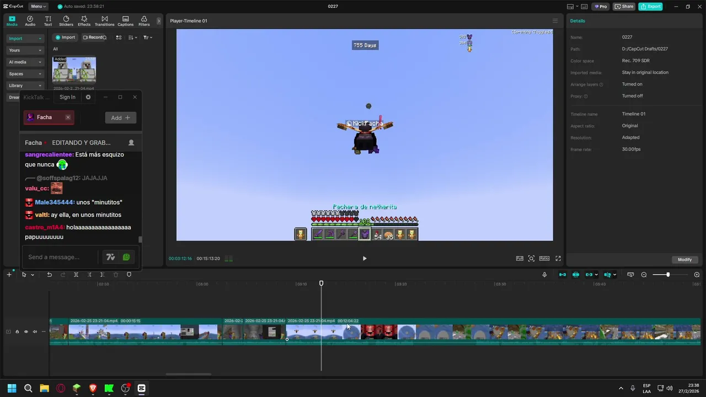This screenshot has width=706, height=397.
Task: Toggle main track magnet
Action: tap(563, 275)
